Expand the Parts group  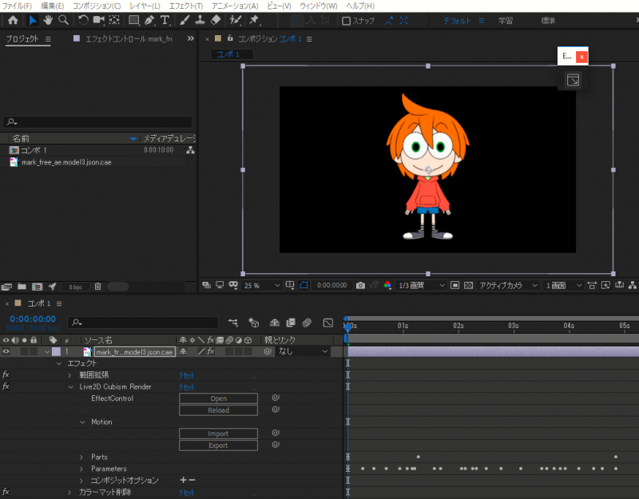click(x=81, y=457)
